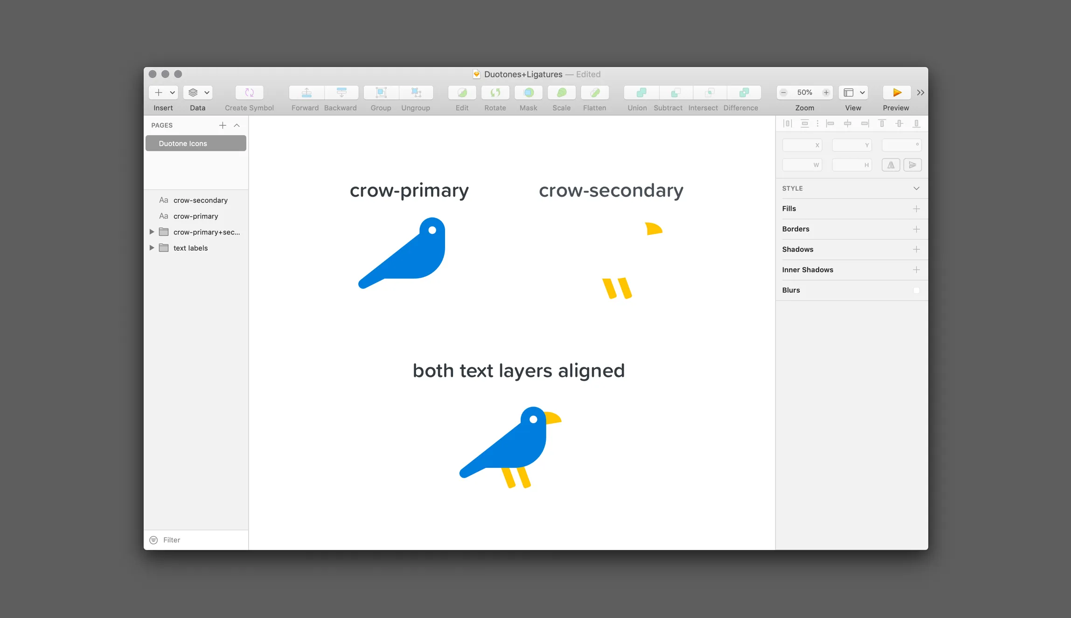The image size is (1071, 618).
Task: Add a new Fill style
Action: click(917, 208)
